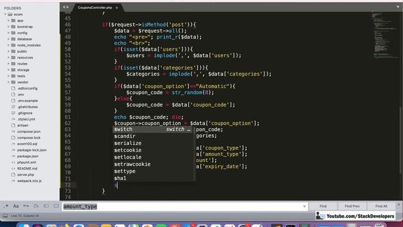Viewport: 403px width, 227px height.
Task: Click the composer.lock file icon
Action: (x=13, y=137)
